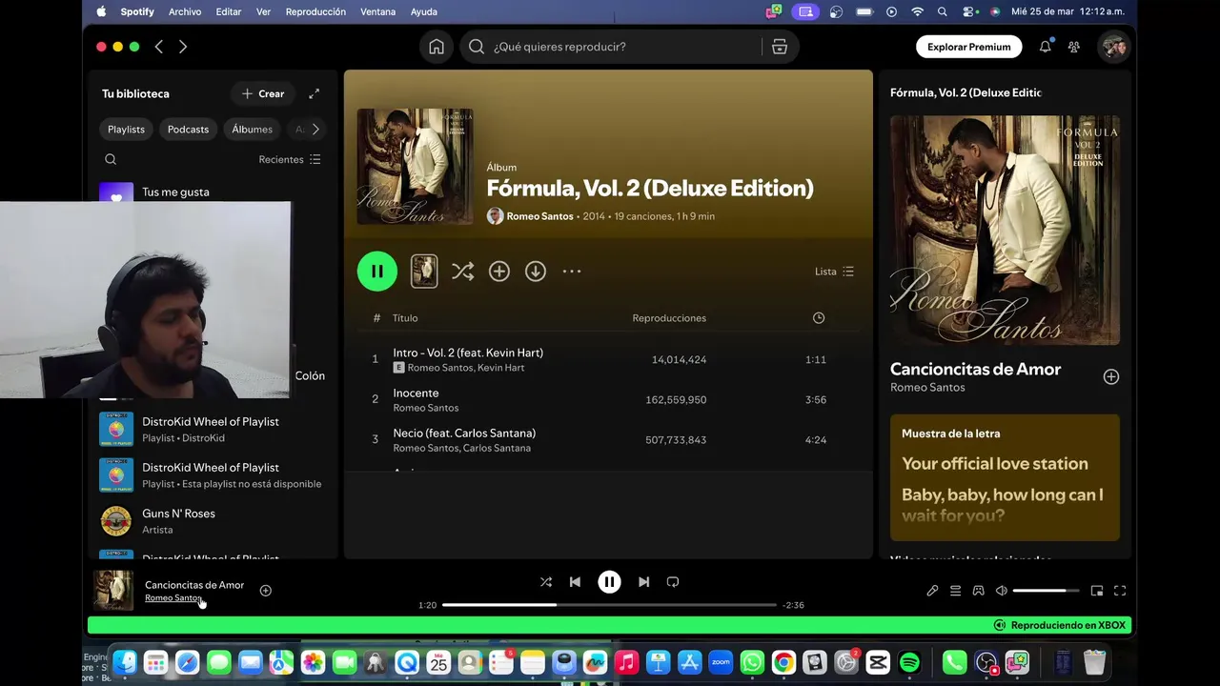The height and width of the screenshot is (686, 1220).
Task: Go back with the left arrow
Action: pyautogui.click(x=159, y=47)
